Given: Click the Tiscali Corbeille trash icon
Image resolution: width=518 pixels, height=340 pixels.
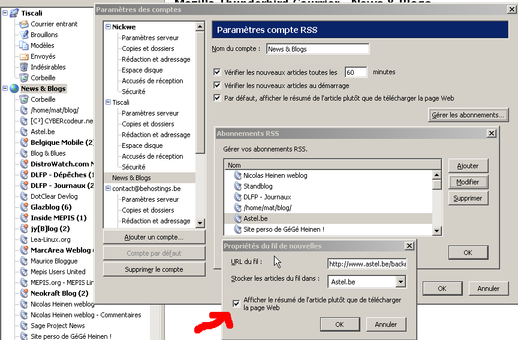Looking at the screenshot, I should 24,78.
